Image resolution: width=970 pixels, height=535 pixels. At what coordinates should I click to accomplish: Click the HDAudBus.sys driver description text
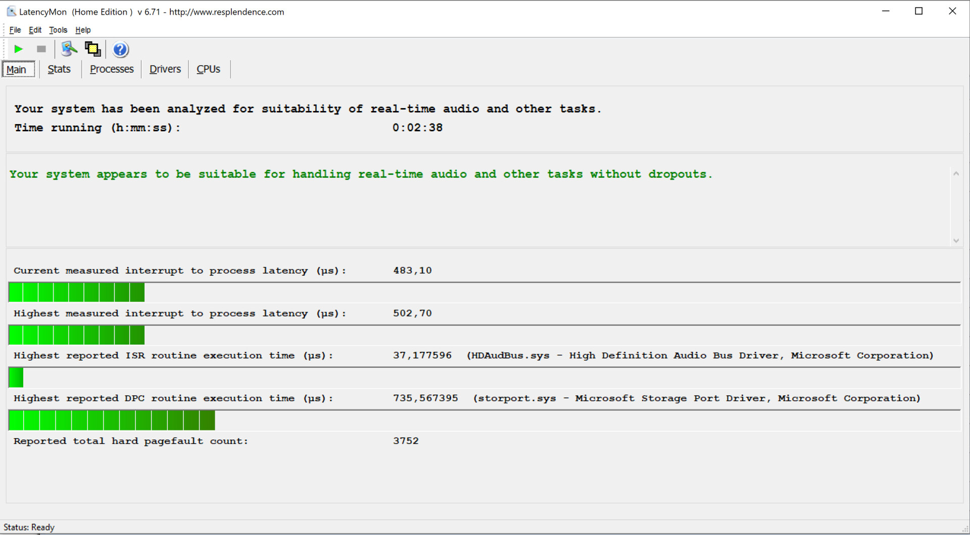click(x=700, y=355)
